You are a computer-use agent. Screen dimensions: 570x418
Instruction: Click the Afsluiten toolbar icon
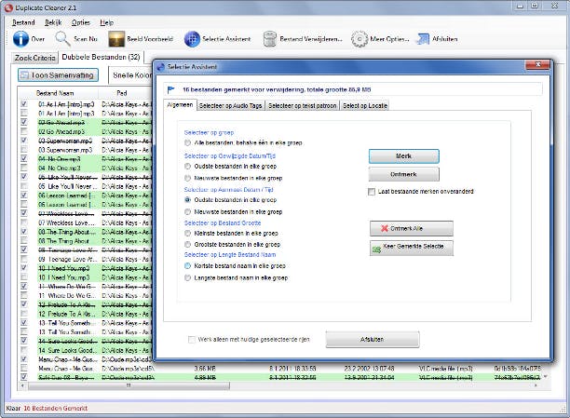[423, 39]
